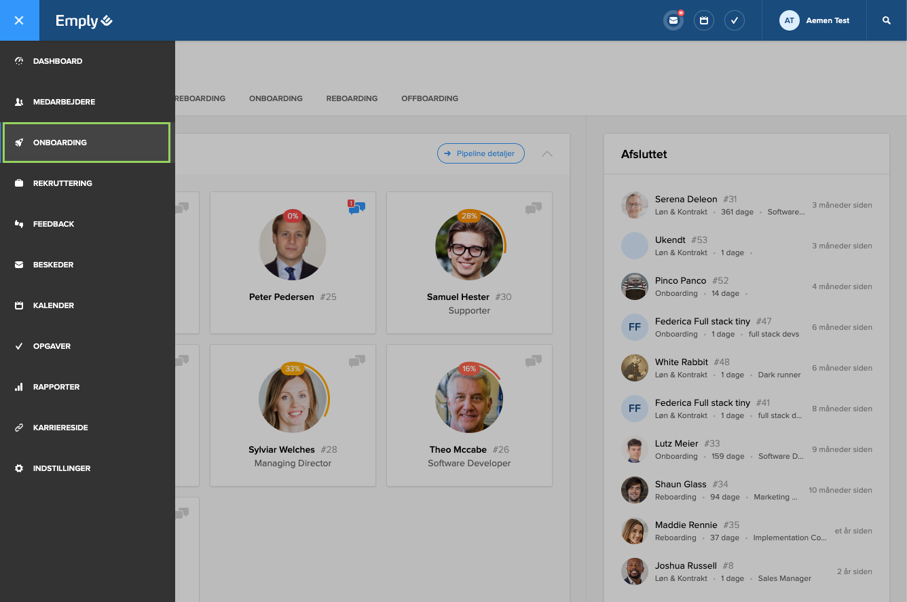Close the sidebar menu with X icon

19,20
